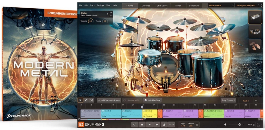Click the speaker icon to mute output
Screen dimensions: 265x130
(225, 124)
